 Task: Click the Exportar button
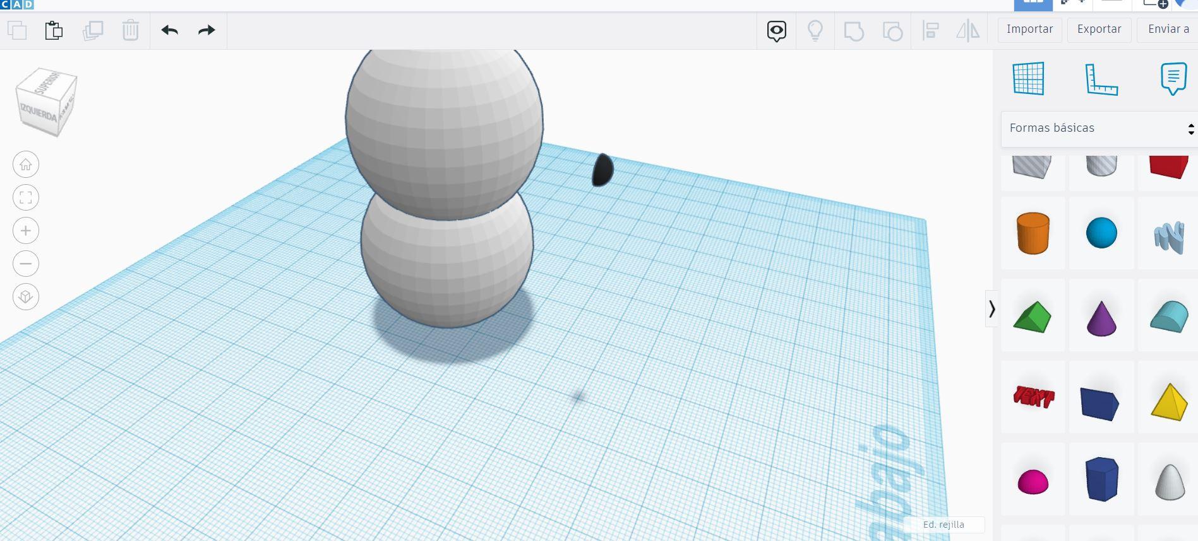1099,30
